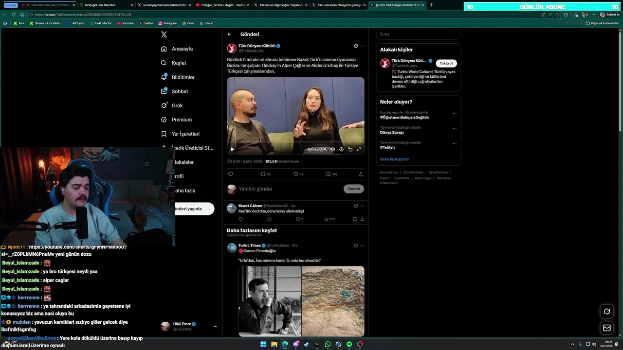Screen dimensions: 623x350
Task: Click the X logo in the sidebar
Action: point(164,35)
